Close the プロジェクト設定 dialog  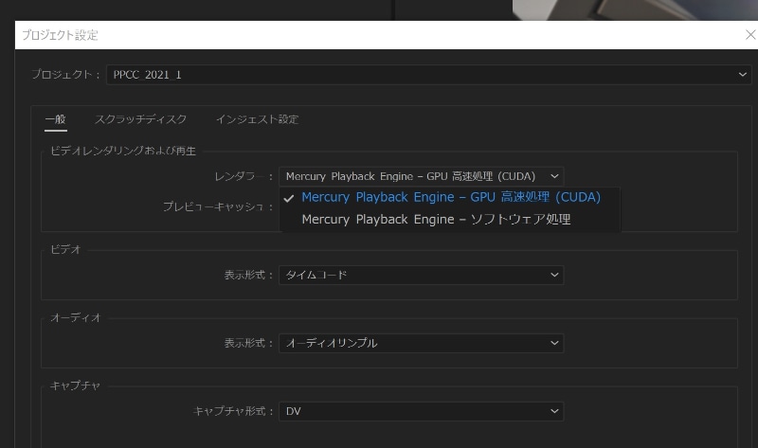point(750,35)
